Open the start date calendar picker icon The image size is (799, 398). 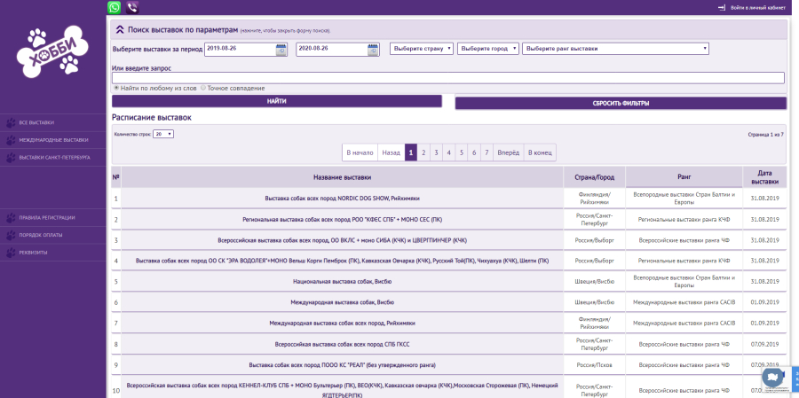281,50
